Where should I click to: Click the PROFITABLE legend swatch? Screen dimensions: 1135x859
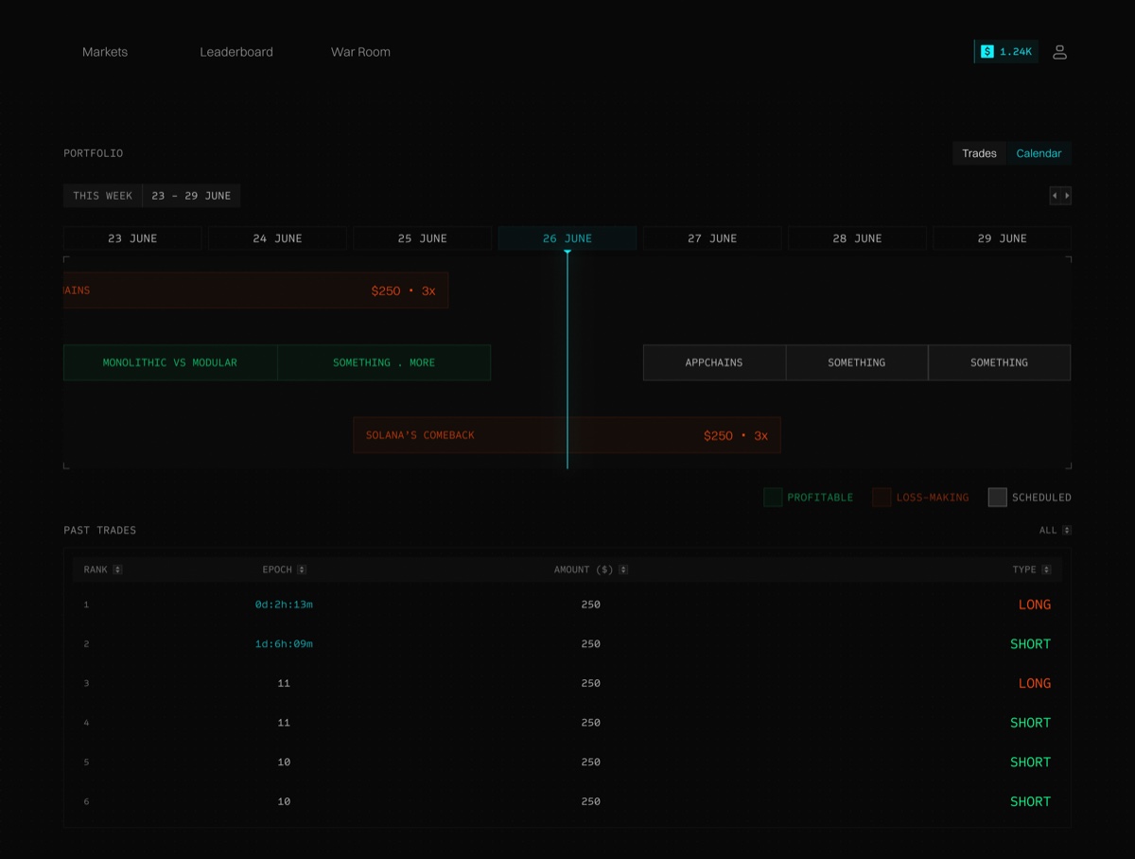[773, 498]
